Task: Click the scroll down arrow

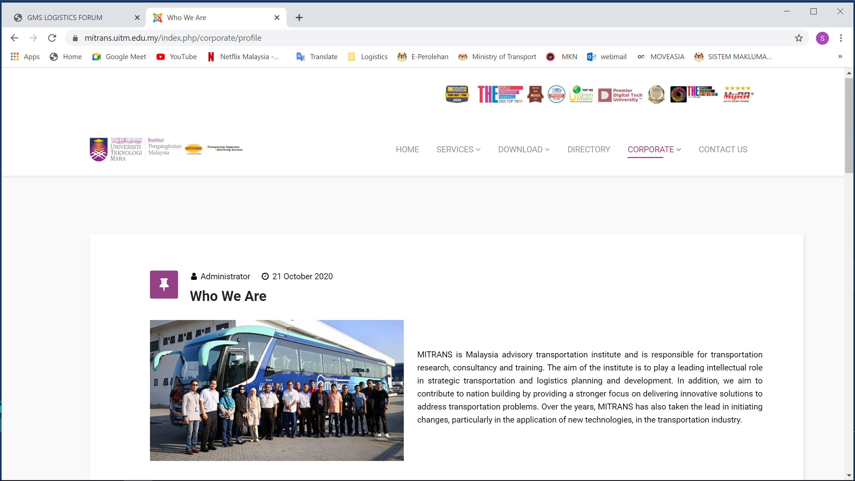Action: [x=849, y=475]
